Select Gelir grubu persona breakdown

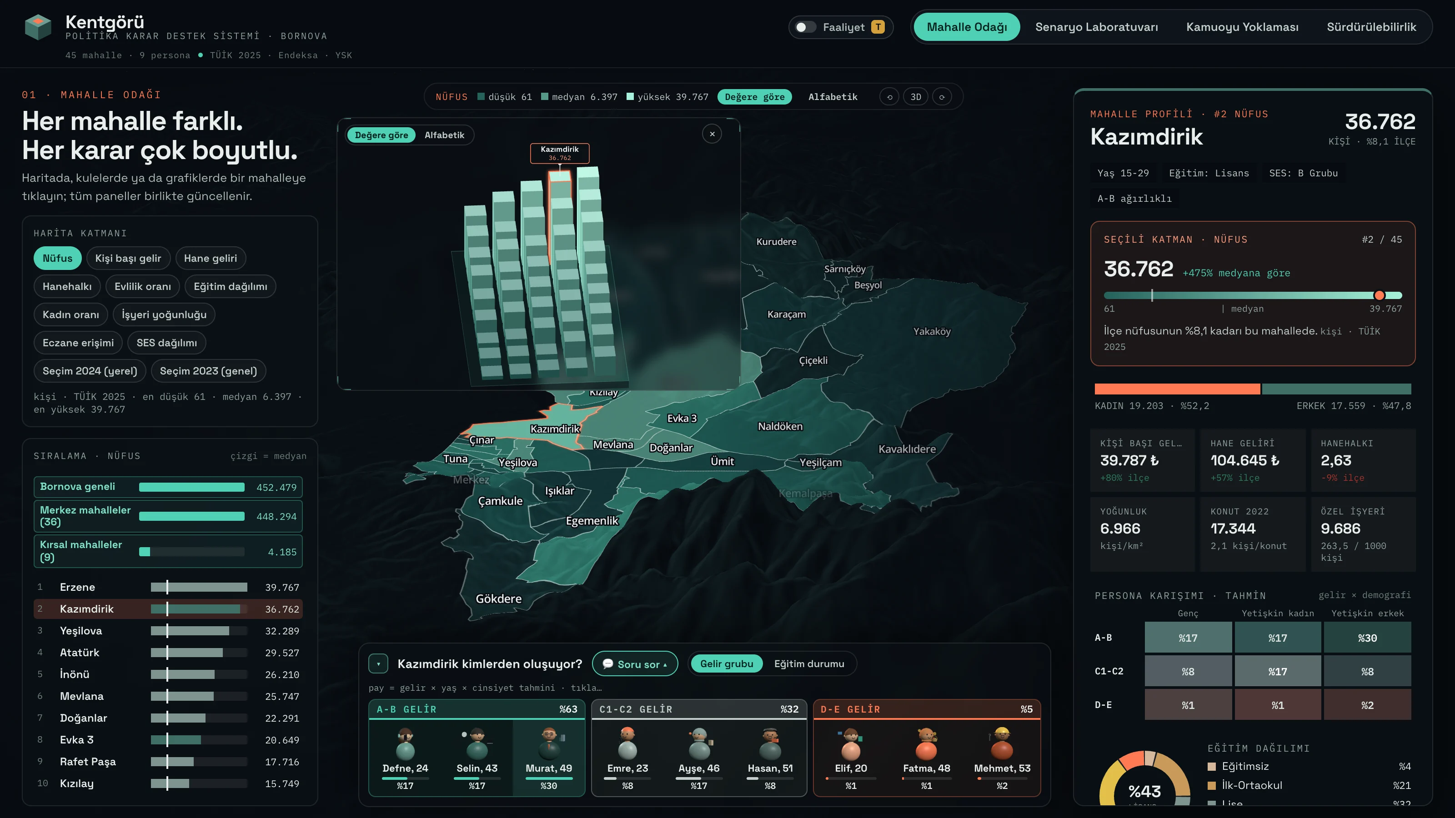tap(727, 664)
